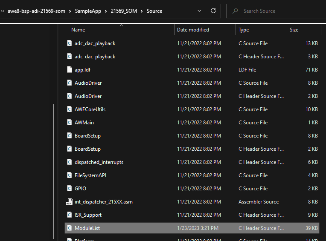The image size is (326, 241).
Task: Sort files by the Name column
Action: [x=78, y=30]
